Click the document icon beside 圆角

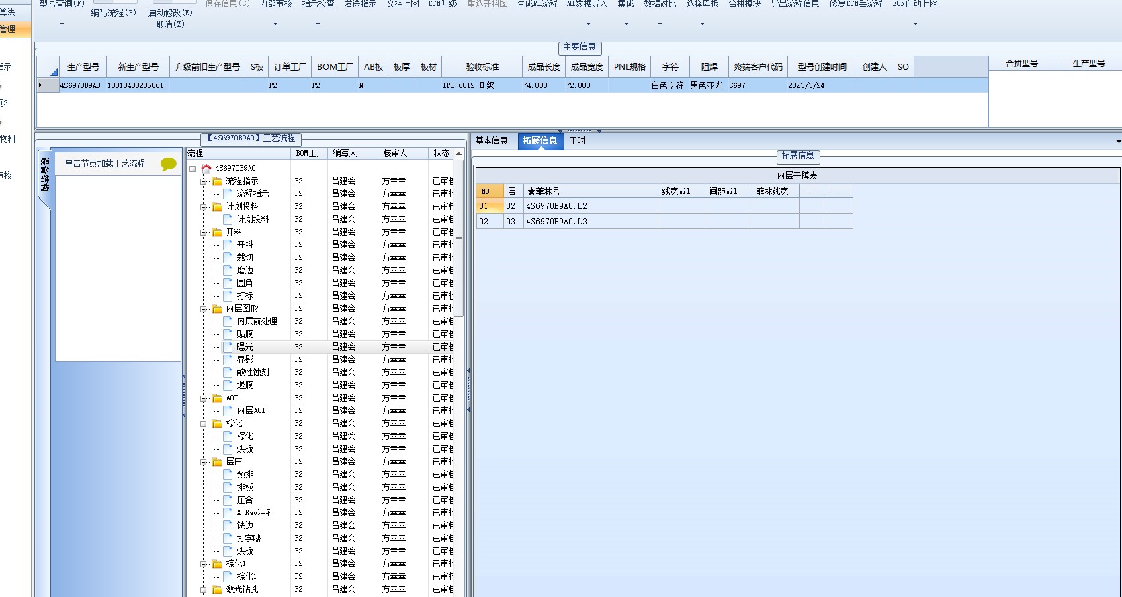[228, 283]
